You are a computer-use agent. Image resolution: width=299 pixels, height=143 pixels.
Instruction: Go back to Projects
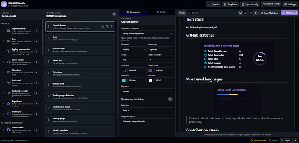(213, 4)
